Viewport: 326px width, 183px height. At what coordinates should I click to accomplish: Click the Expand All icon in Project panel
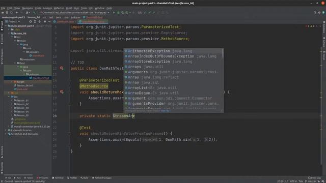[35, 21]
